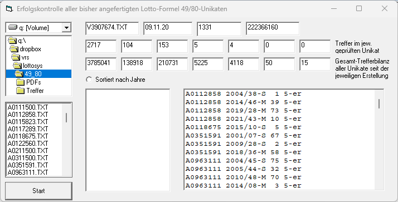398x202 pixels.
Task: Click the field showing 1331
Action: (x=219, y=28)
